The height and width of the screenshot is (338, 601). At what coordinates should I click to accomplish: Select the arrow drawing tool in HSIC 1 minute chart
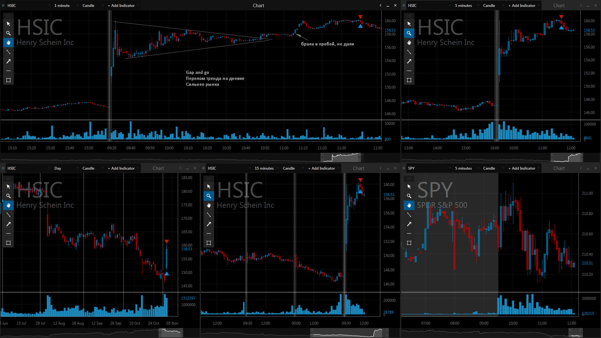coord(8,61)
